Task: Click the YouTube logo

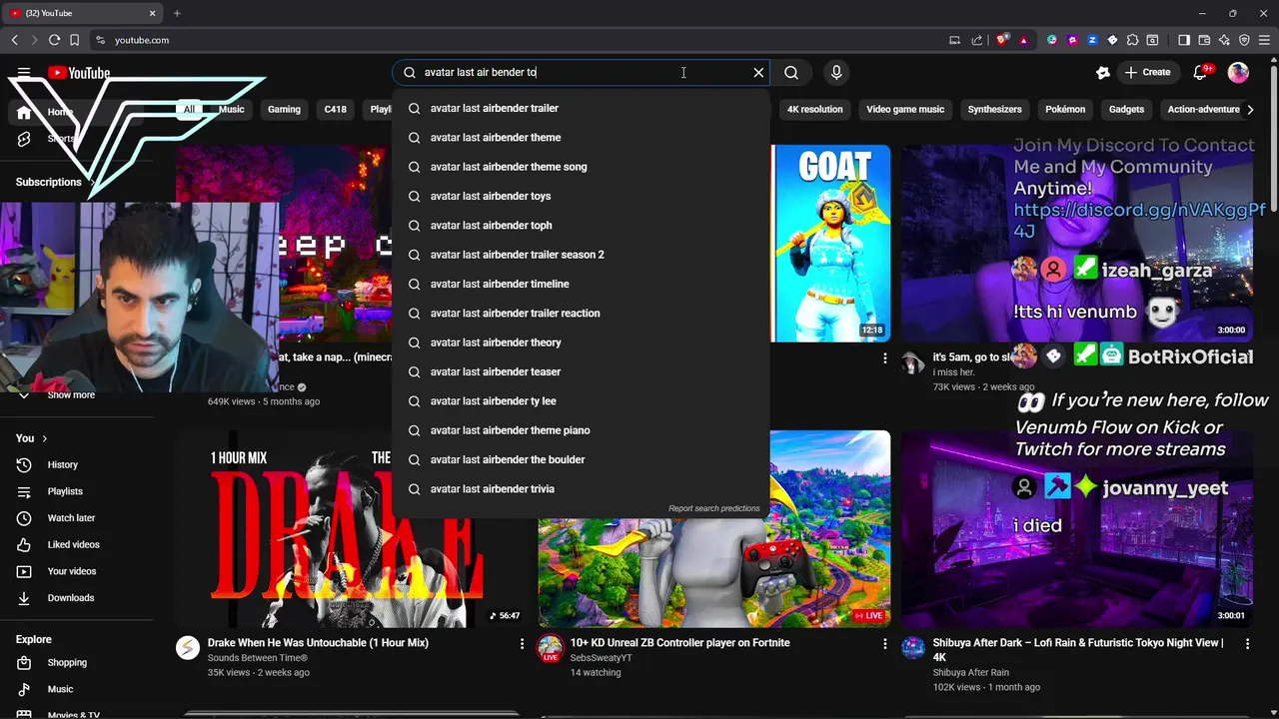Action: tap(79, 73)
